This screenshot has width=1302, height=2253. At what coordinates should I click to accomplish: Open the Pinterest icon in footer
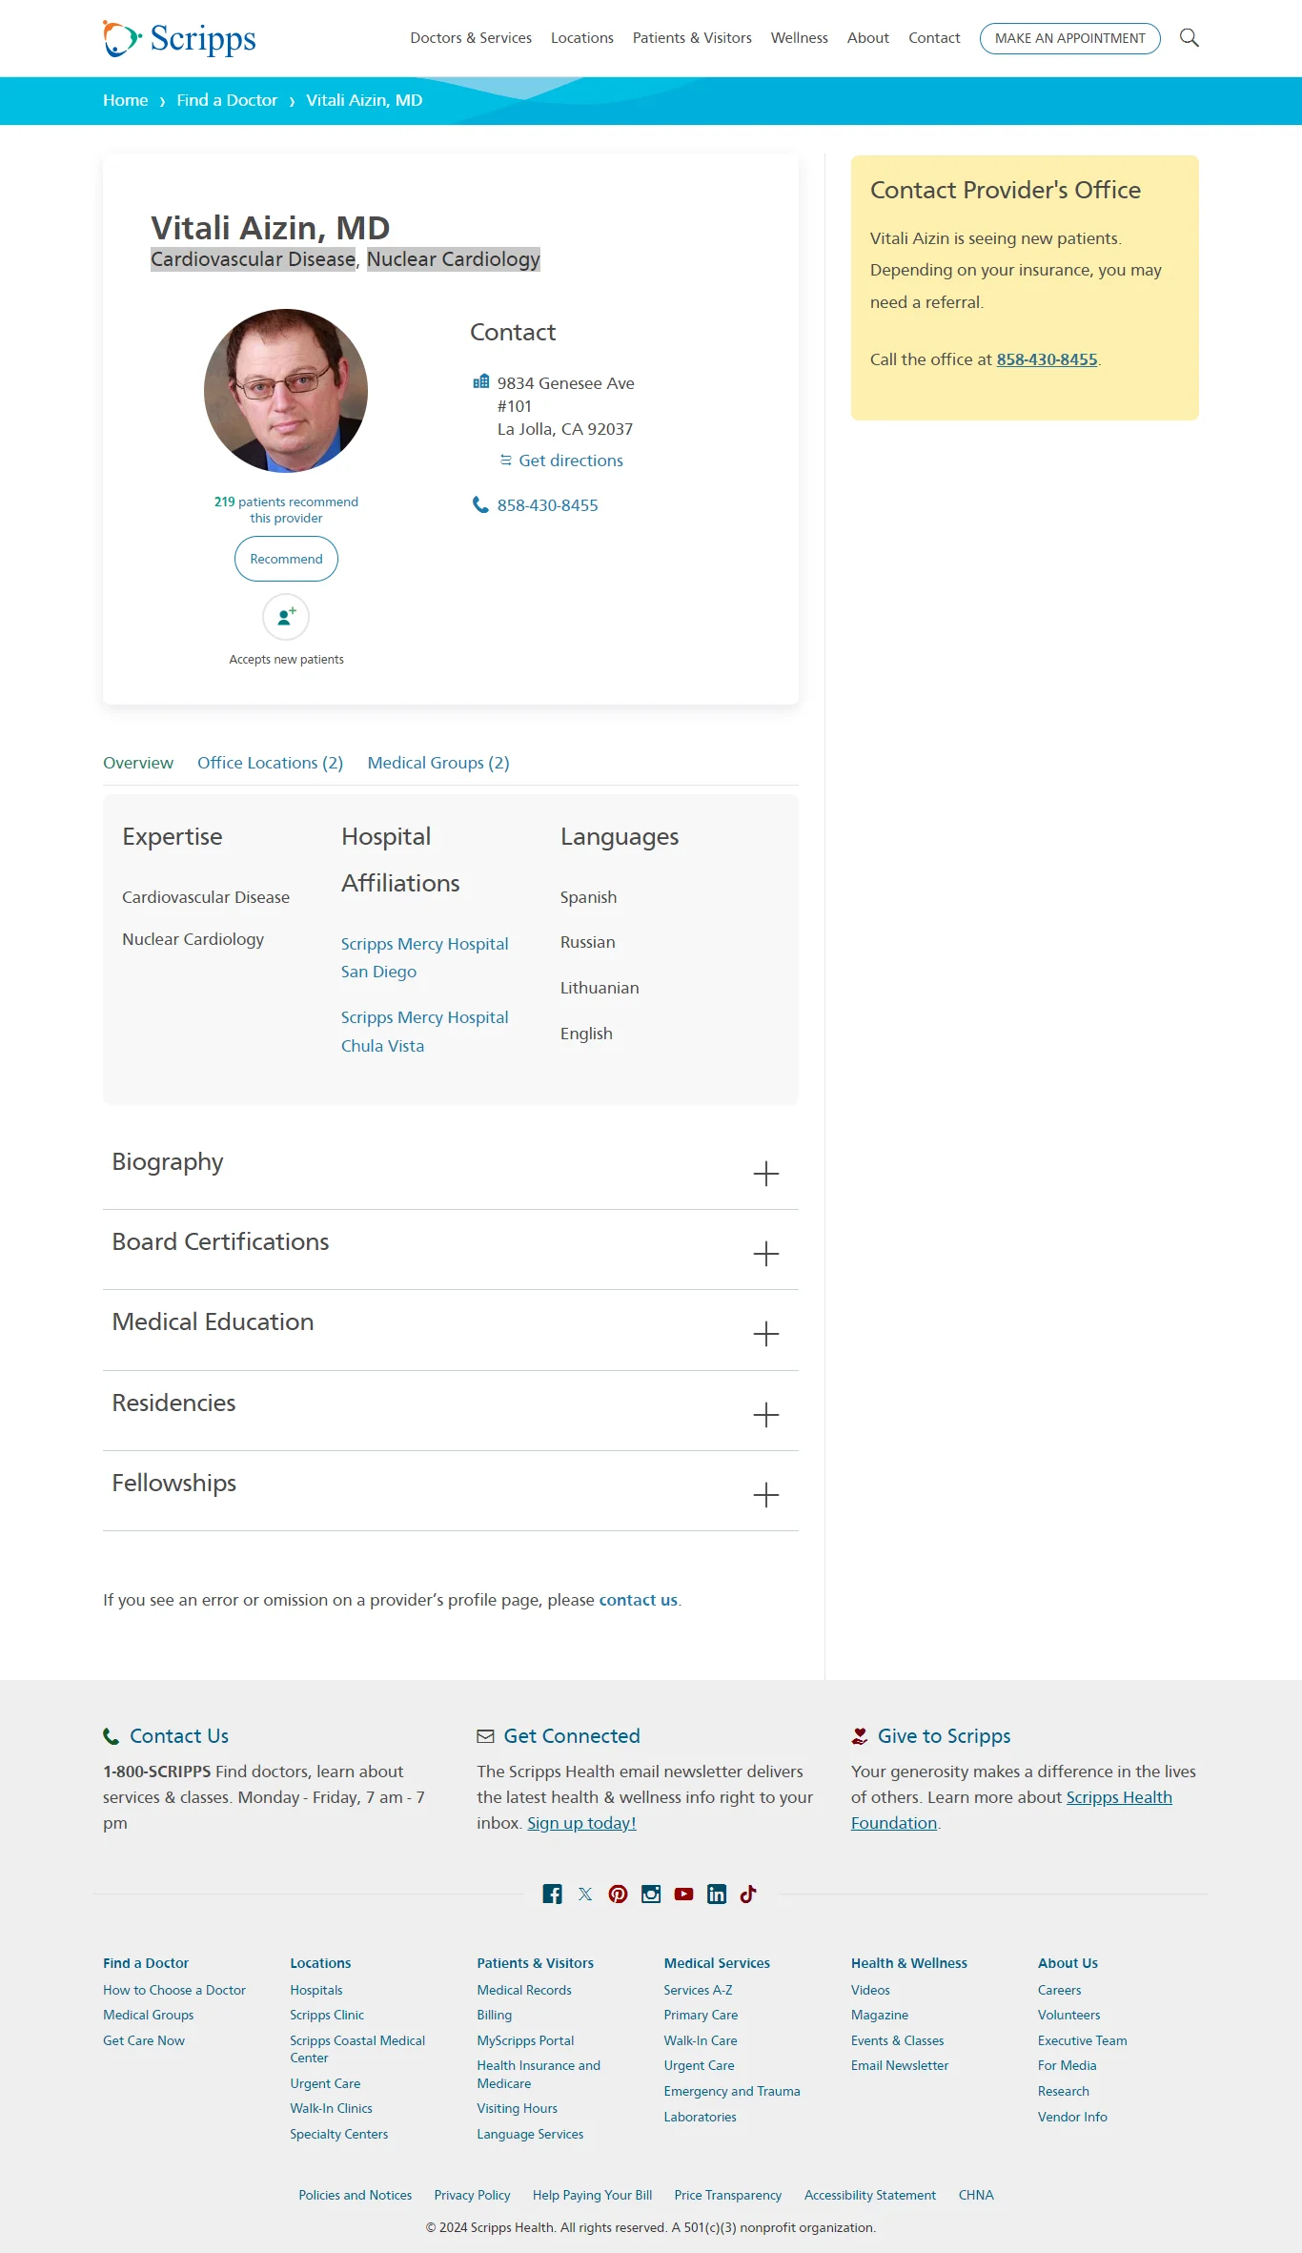618,1894
